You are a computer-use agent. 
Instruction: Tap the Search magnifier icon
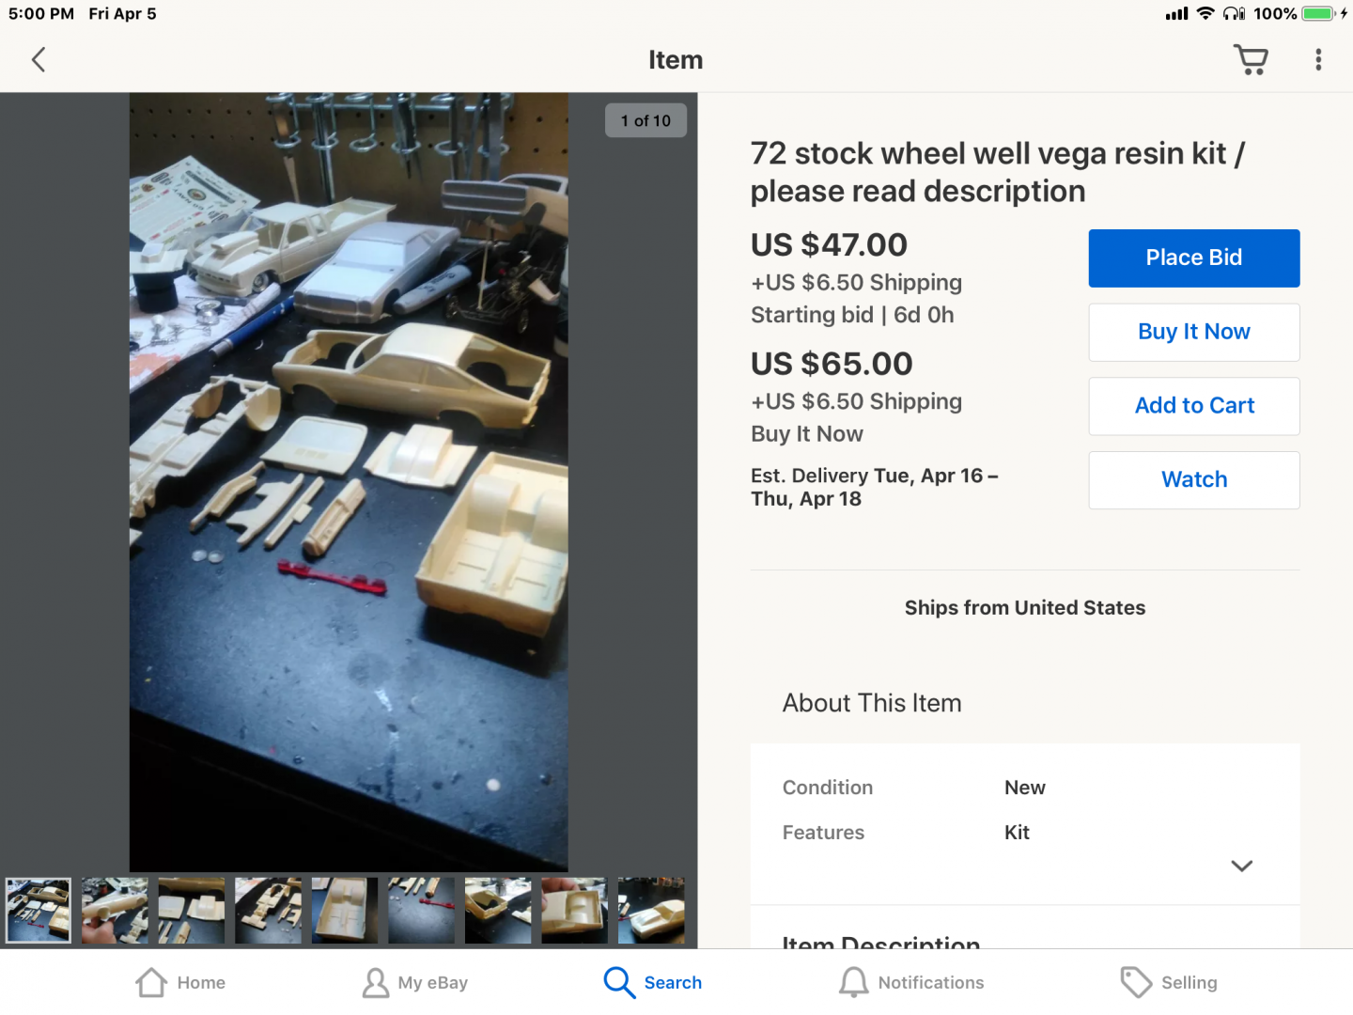pyautogui.click(x=619, y=982)
